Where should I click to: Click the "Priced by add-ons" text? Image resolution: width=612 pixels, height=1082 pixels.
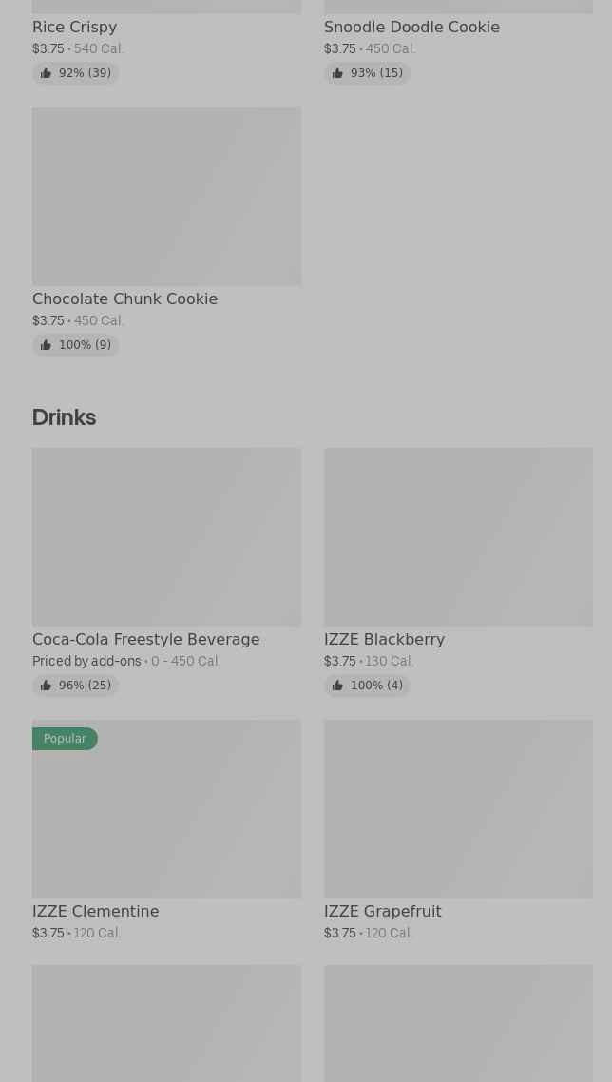[86, 662]
